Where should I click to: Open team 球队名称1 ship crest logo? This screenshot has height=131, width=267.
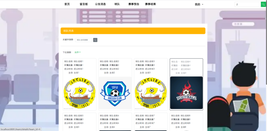point(79,93)
